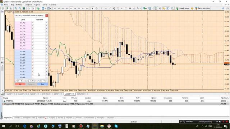This screenshot has height=129, width=230.
Task: Toggle the Data Window crosshair icon
Action: coord(160,8)
